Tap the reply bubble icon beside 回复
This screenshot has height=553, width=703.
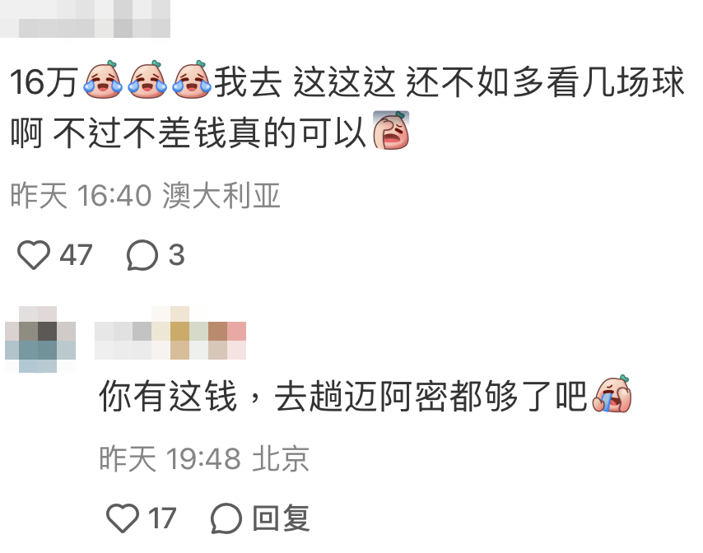point(226,518)
